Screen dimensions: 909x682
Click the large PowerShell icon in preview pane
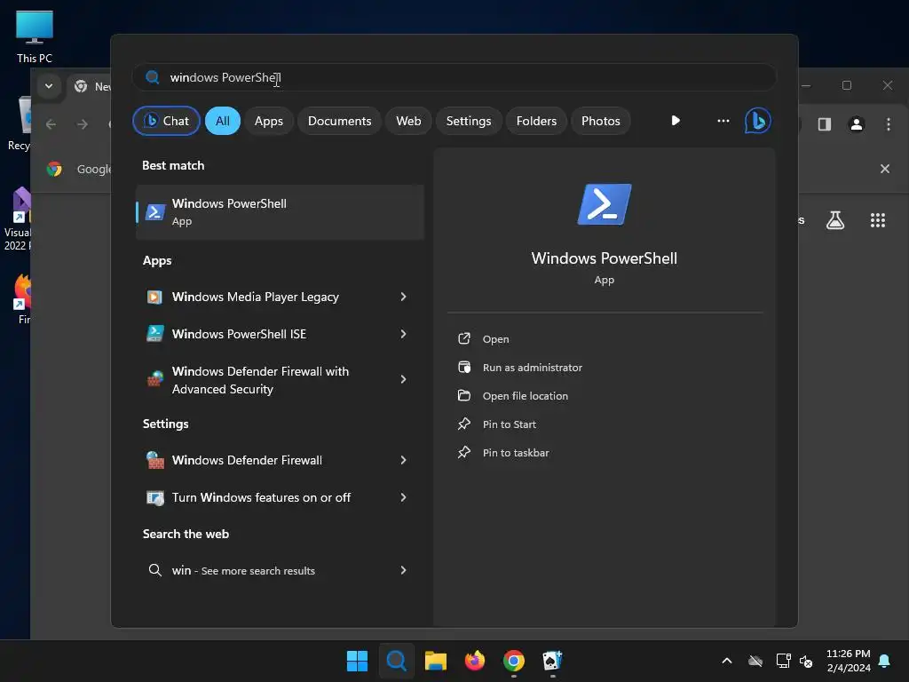(604, 204)
